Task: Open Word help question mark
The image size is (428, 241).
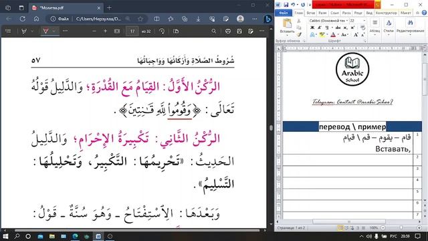Action: [x=424, y=13]
